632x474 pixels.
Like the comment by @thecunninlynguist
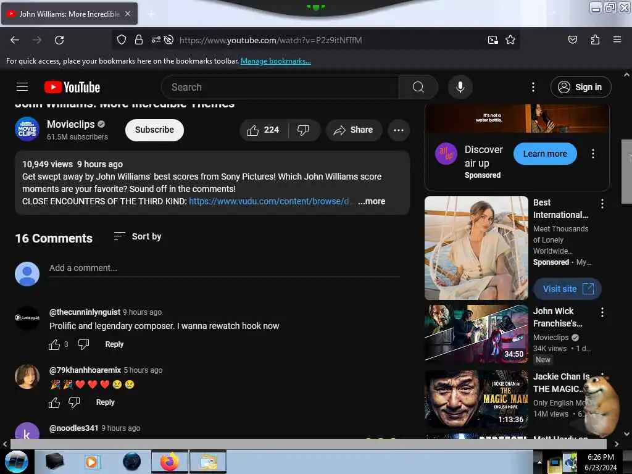coord(54,344)
